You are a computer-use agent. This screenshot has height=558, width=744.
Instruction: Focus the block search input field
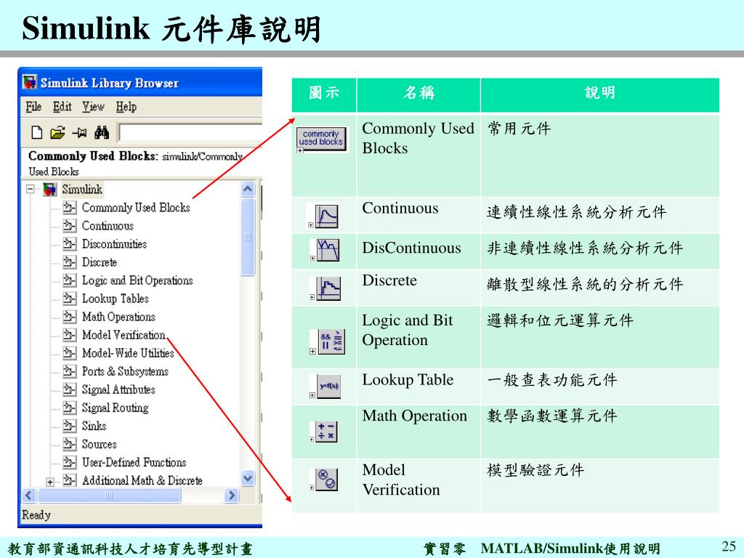tap(191, 132)
